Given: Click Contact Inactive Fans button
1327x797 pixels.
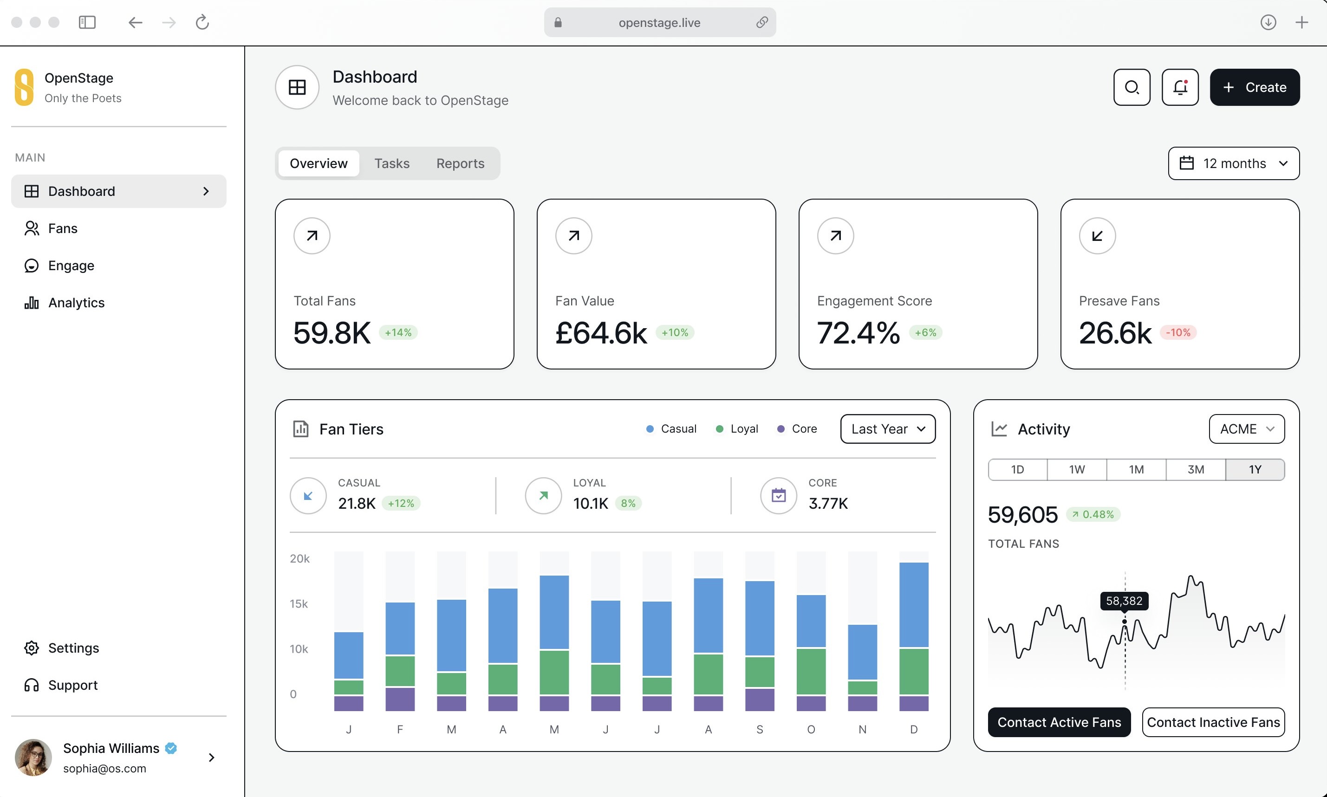Looking at the screenshot, I should point(1213,722).
